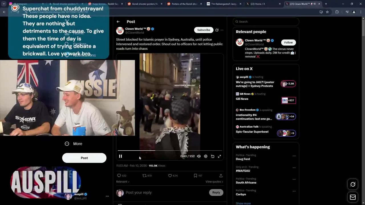
Task: Click the video progress bar
Action: tap(170, 150)
